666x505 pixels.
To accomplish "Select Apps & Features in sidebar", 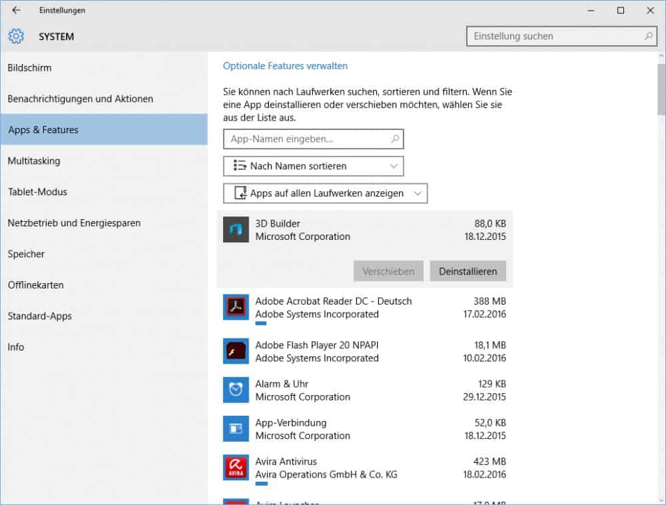I will click(104, 130).
